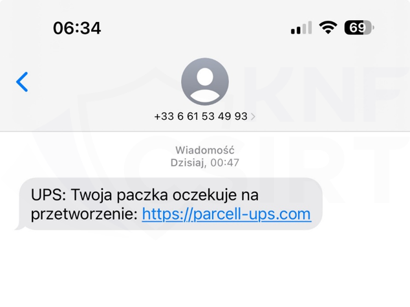410x307 pixels.
Task: Tap the 06:34 clock in status bar
Action: (77, 28)
